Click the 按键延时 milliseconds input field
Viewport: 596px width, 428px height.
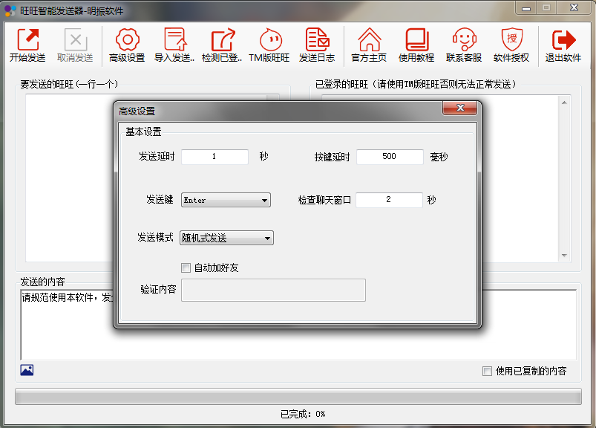point(390,157)
